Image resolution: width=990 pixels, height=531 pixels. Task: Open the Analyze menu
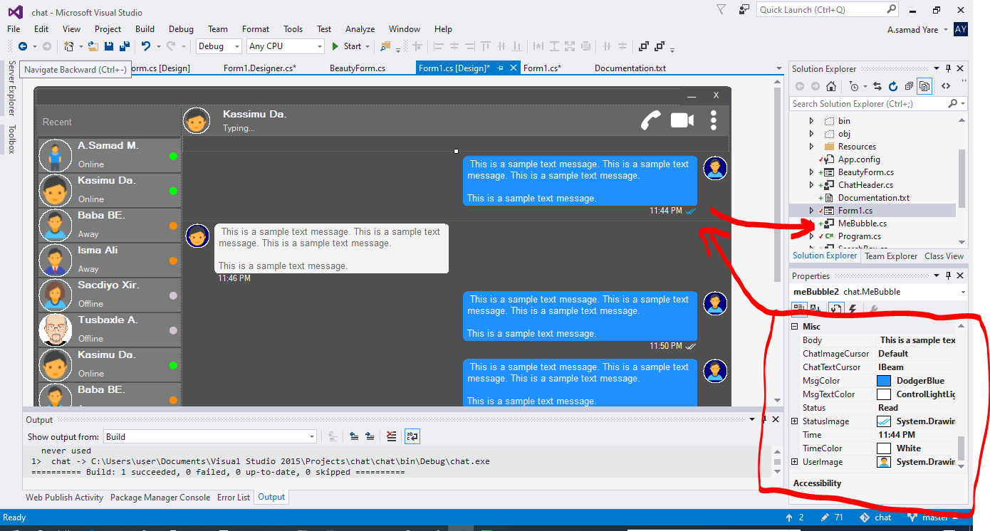point(360,29)
